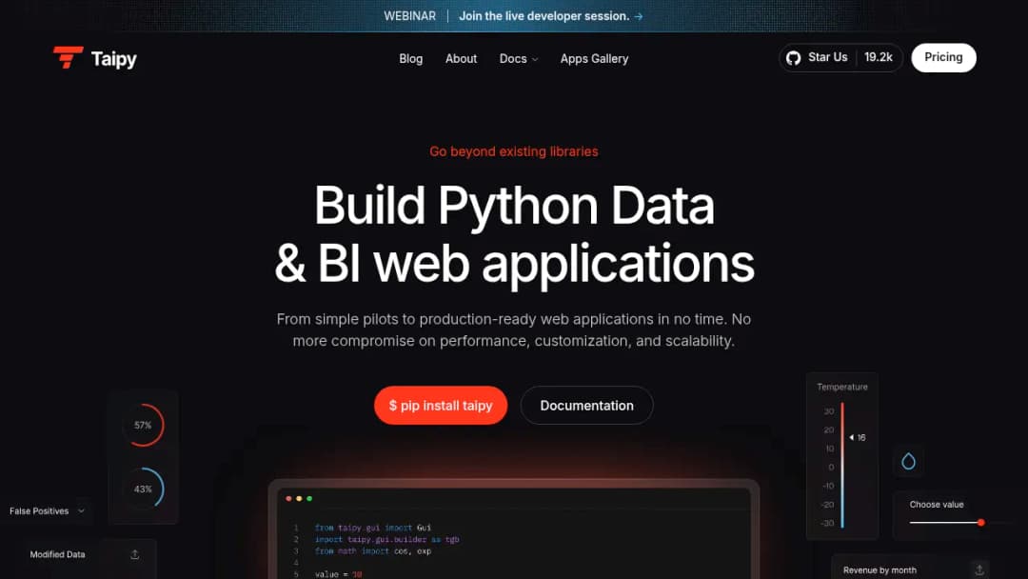Click the red dot in code window
Screen dimensions: 1028x579
click(x=288, y=499)
